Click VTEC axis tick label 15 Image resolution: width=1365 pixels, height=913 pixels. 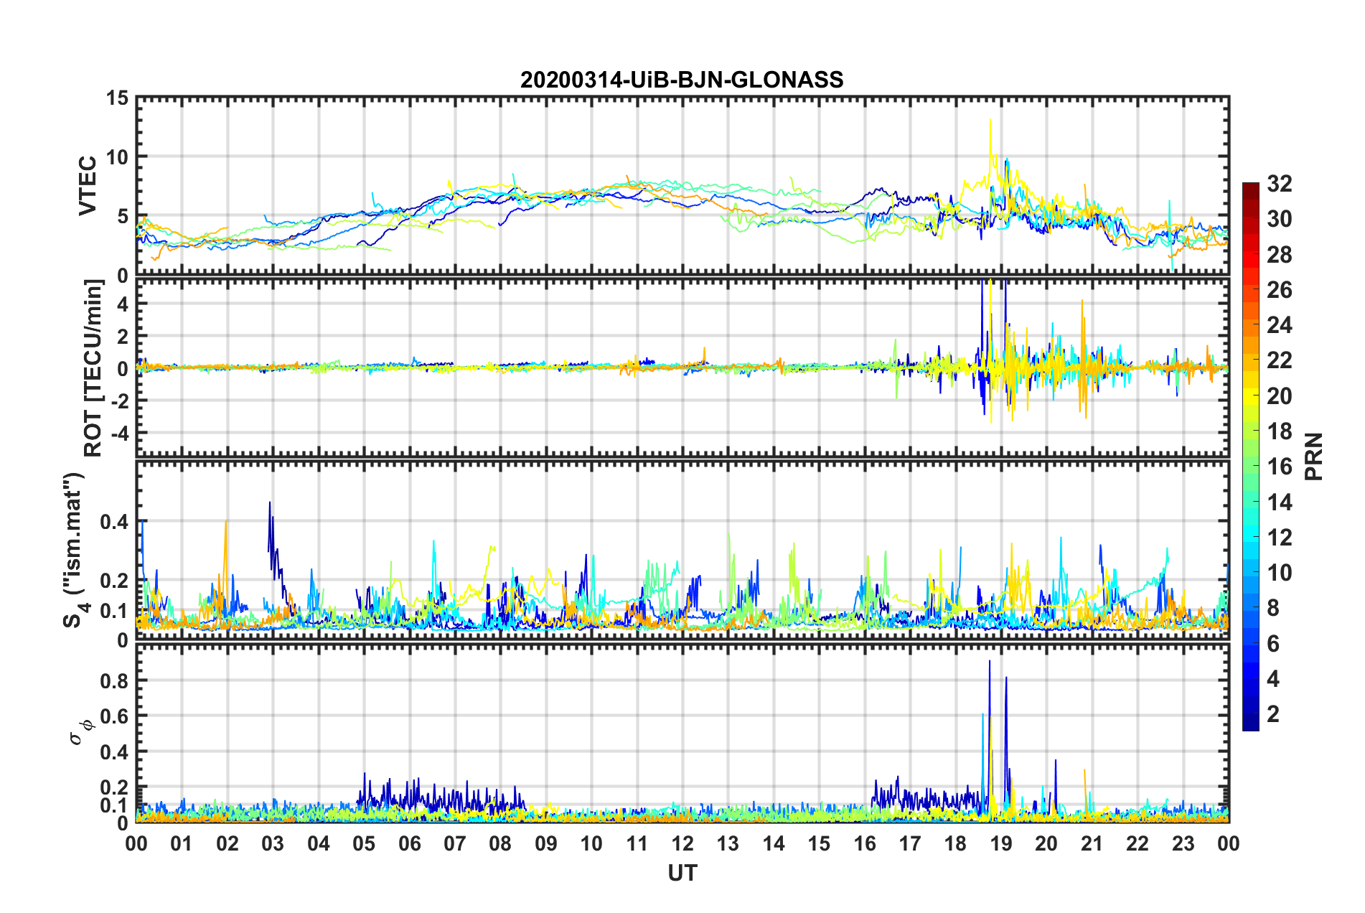(x=117, y=98)
